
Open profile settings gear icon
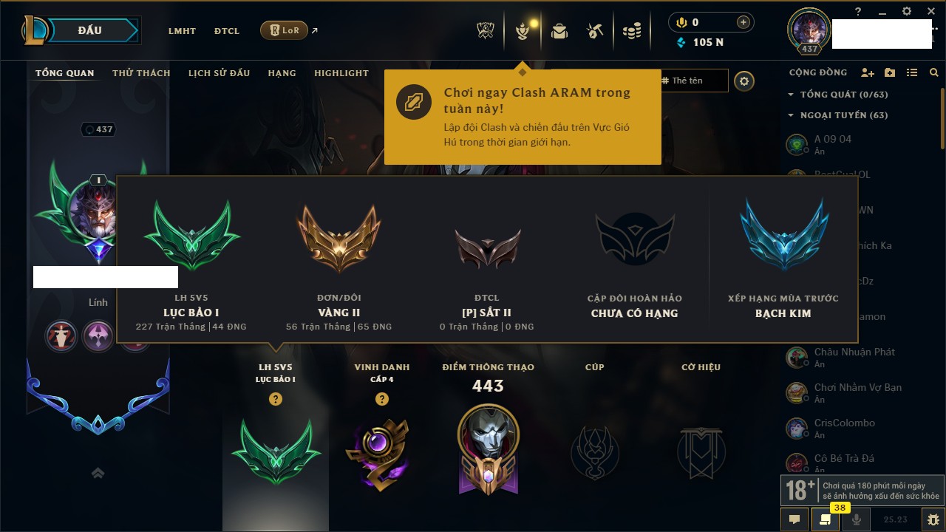pos(744,81)
